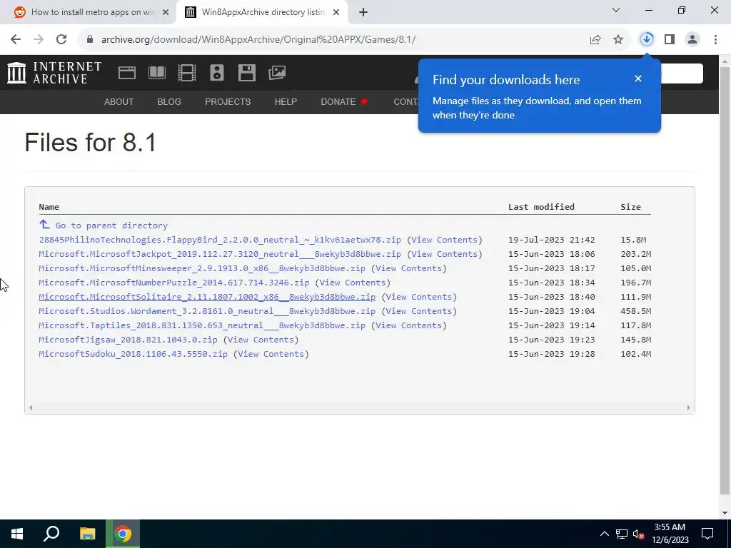Open the notification center icon
731x548 pixels.
pyautogui.click(x=707, y=534)
